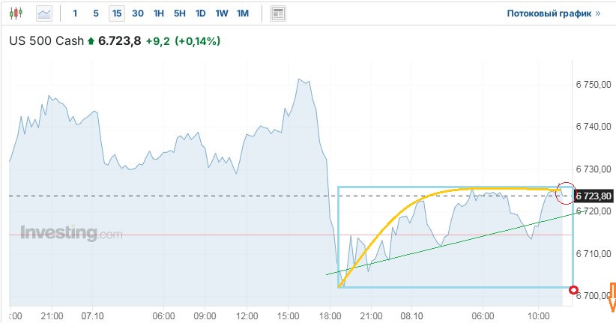This screenshot has width=616, height=323.
Task: Click the US 500 Cash instrument title
Action: point(46,41)
